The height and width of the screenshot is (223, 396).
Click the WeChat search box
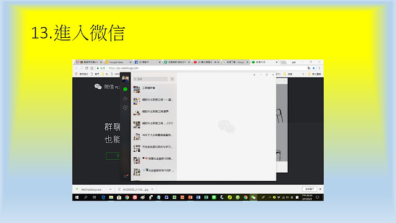coord(150,79)
